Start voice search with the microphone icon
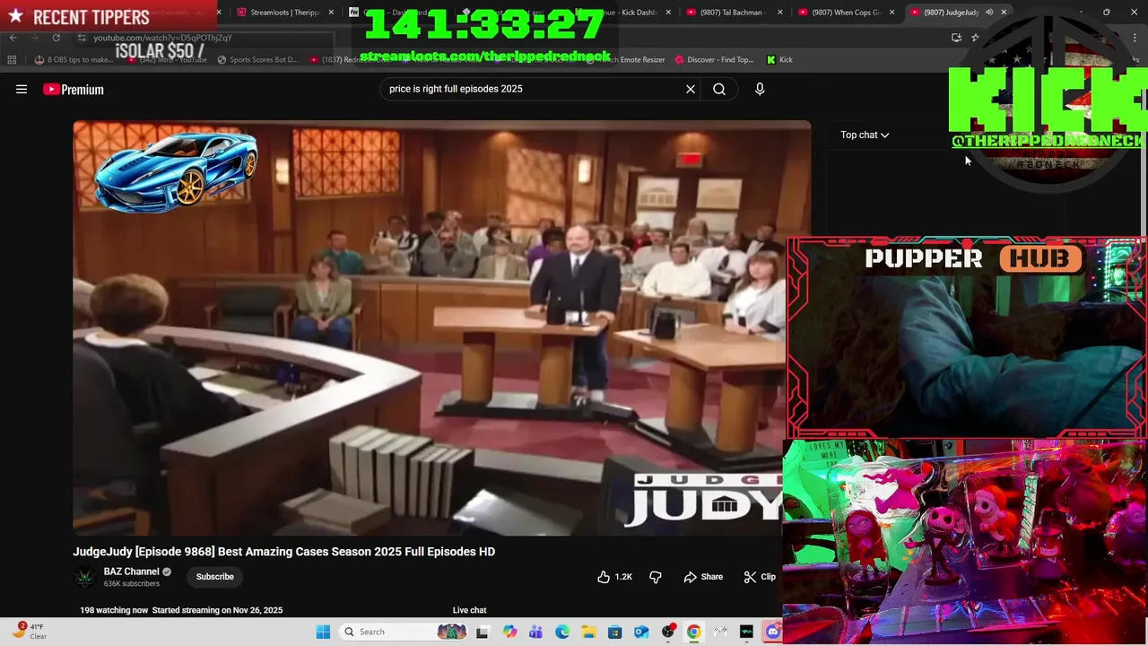The image size is (1148, 646). click(760, 89)
